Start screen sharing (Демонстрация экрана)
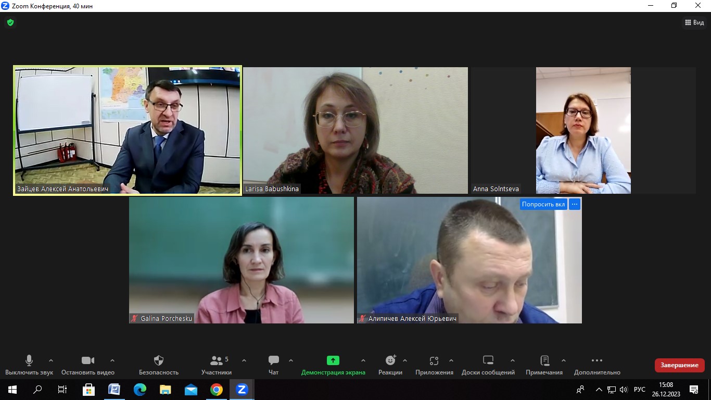 (333, 365)
